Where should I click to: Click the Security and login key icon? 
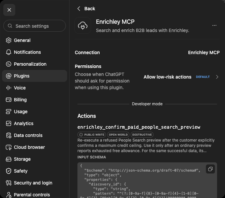9,183
